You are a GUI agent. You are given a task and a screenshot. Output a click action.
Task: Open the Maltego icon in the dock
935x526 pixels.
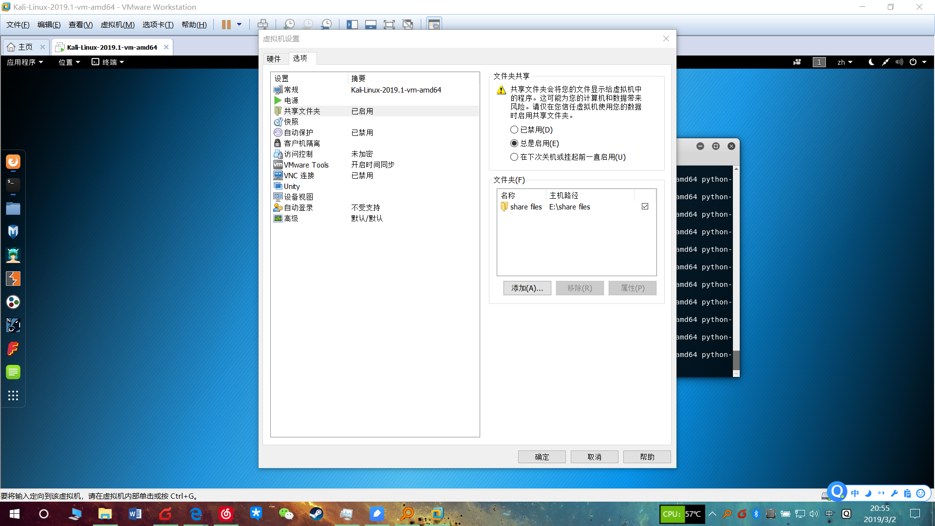click(x=13, y=302)
